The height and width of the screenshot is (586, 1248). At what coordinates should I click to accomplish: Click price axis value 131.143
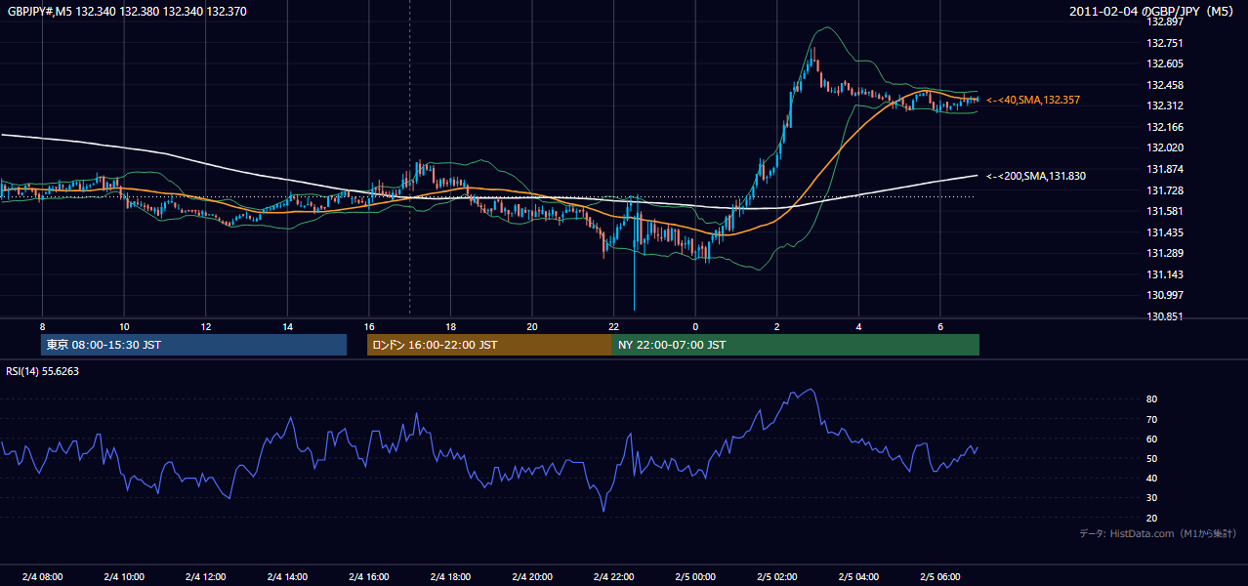(x=1165, y=274)
